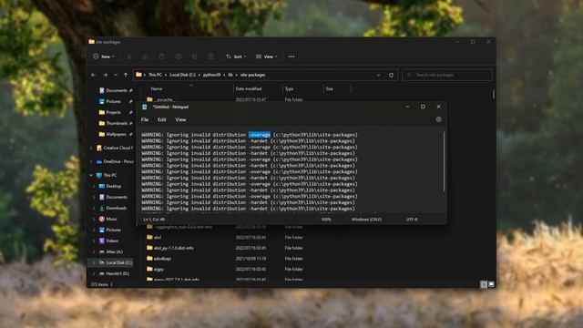Expand the Local Disk (C:) tree node

click(94, 262)
